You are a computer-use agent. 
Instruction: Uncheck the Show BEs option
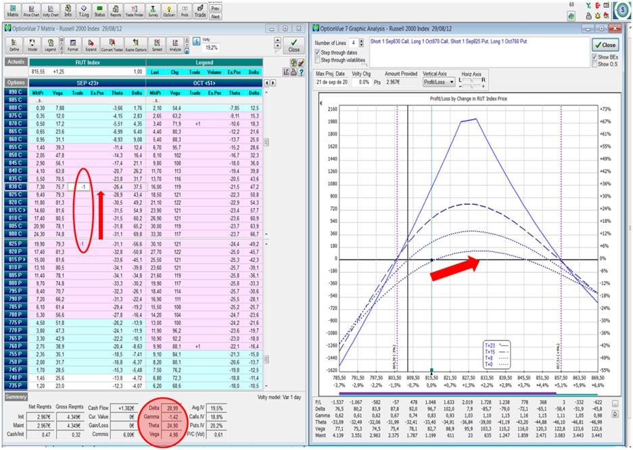coord(594,57)
